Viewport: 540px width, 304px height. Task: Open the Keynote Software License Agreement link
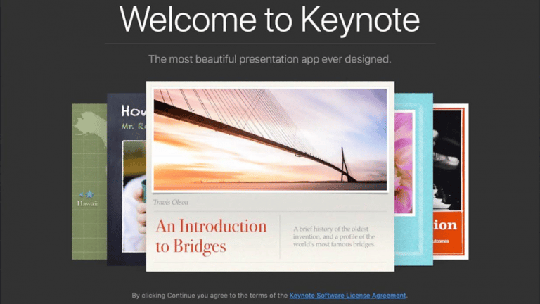347,296
